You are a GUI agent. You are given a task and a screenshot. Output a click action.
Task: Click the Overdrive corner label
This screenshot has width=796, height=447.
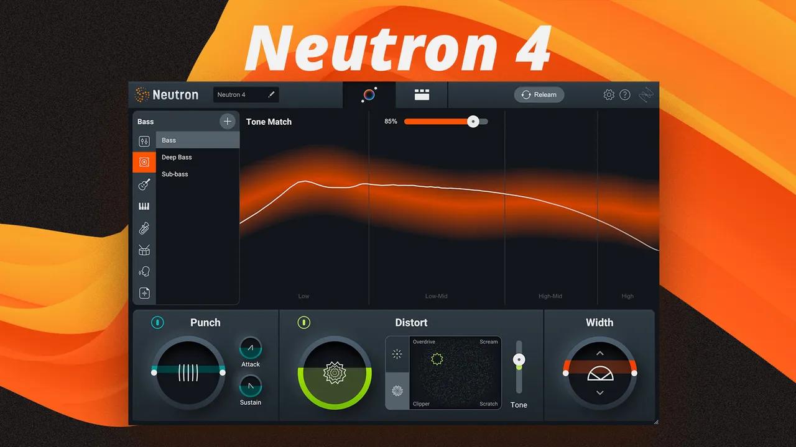424,341
